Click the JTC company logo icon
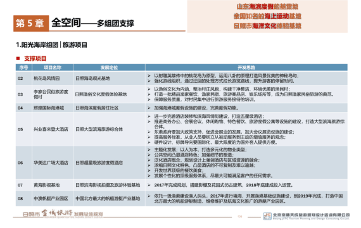The image size is (361, 228). [x=267, y=216]
